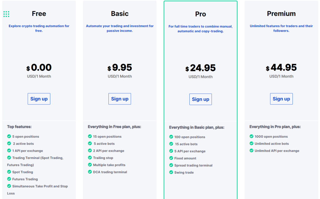Click Sign up under Basic plan
320x199 pixels.
coord(120,99)
